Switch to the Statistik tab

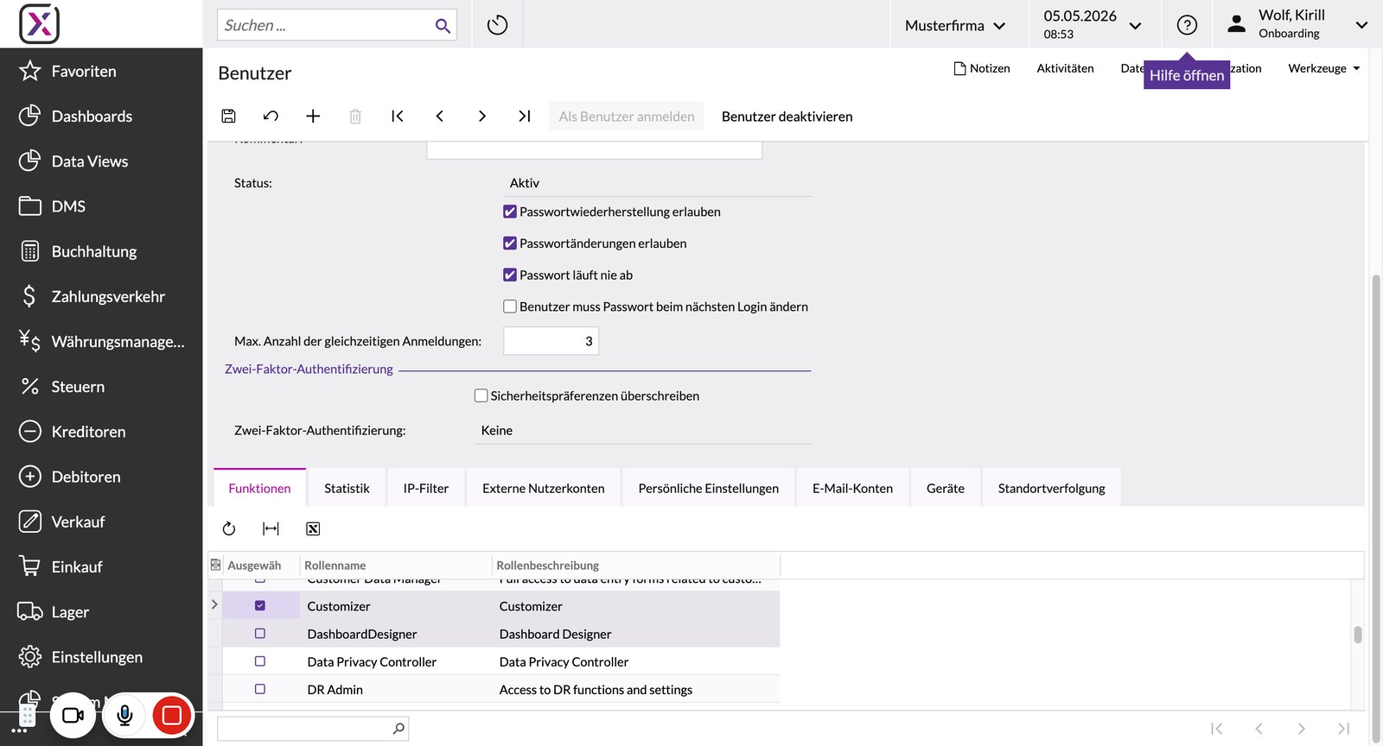347,488
